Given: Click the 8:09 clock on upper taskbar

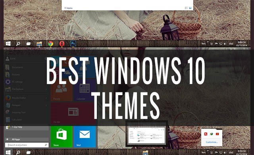Looking at the screenshot, I should pos(242,44).
